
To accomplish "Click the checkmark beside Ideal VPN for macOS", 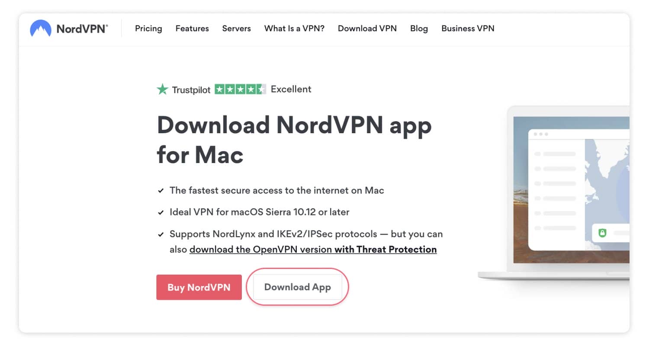I will tap(161, 213).
